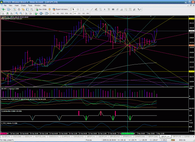195x142 pixels.
Task: Expand the New Chart dropdown arrow
Action: tap(5, 9)
